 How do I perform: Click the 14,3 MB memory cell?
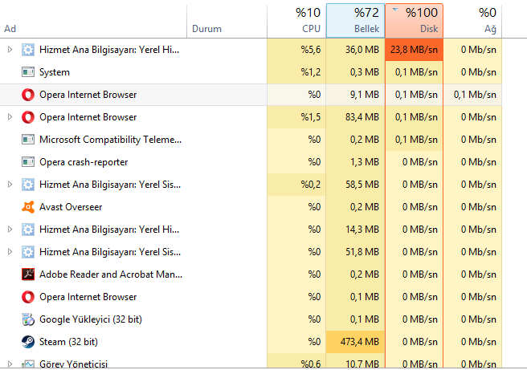pos(355,230)
